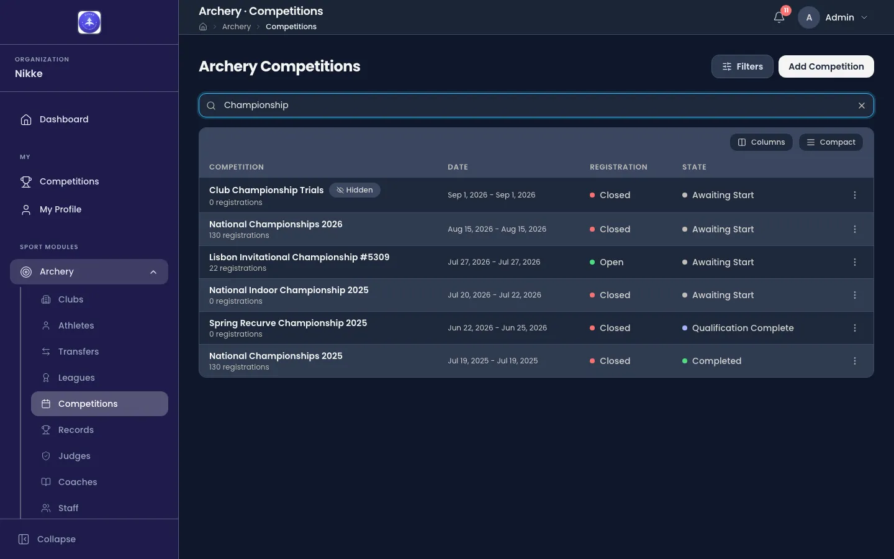Open My Competitions in sidebar
Image resolution: width=894 pixels, height=559 pixels.
tap(89, 181)
